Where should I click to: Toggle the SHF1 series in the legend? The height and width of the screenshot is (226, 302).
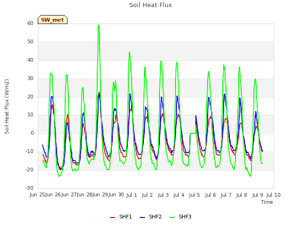coord(121,217)
